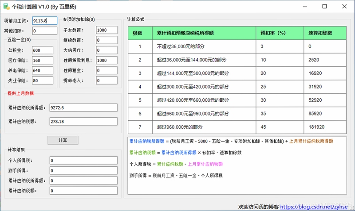This screenshot has height=211, width=355.
Task: Click the 赡养老人 input field
Action: coord(106,81)
